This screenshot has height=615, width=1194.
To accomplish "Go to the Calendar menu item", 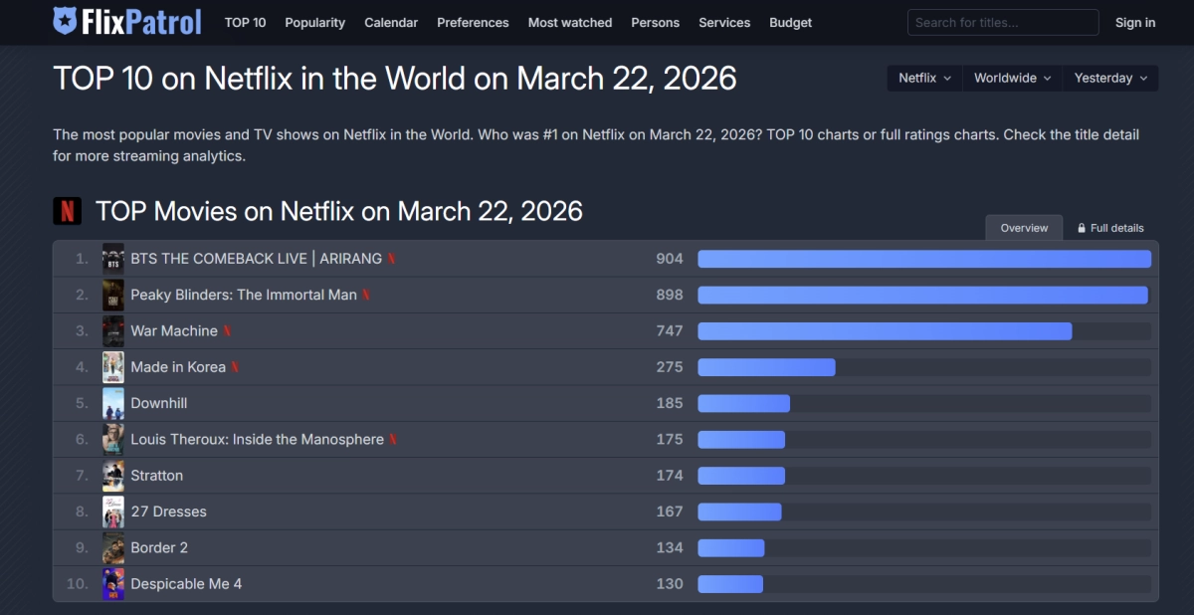I will [391, 22].
